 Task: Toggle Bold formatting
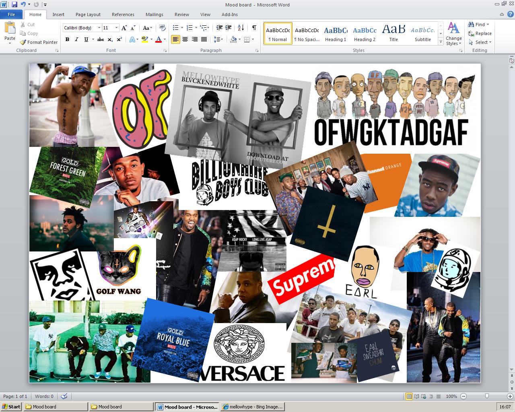67,39
